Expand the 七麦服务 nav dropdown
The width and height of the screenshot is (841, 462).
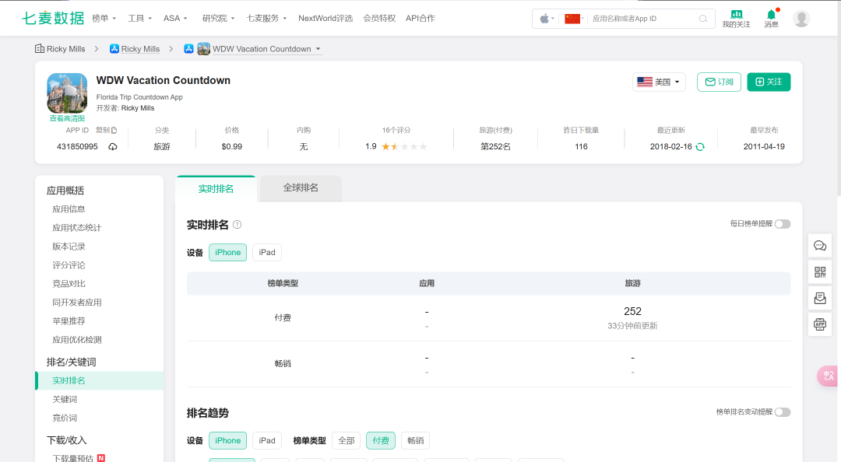click(266, 18)
